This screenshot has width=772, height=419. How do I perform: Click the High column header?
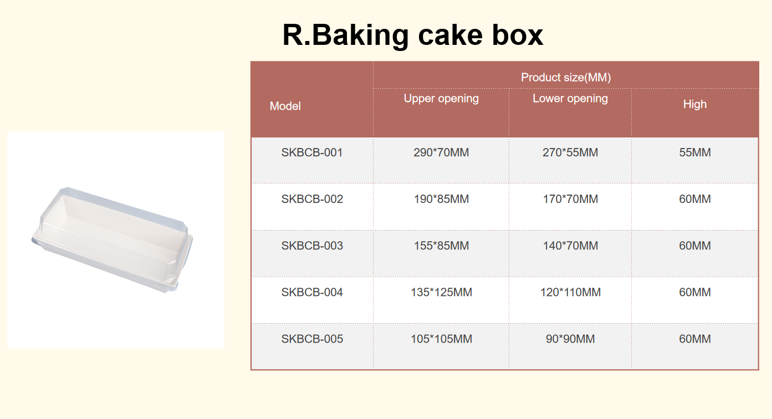pyautogui.click(x=694, y=104)
